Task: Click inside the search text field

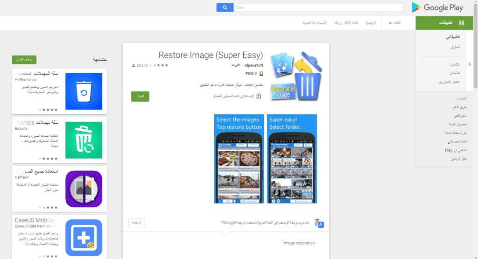Action: (x=317, y=7)
